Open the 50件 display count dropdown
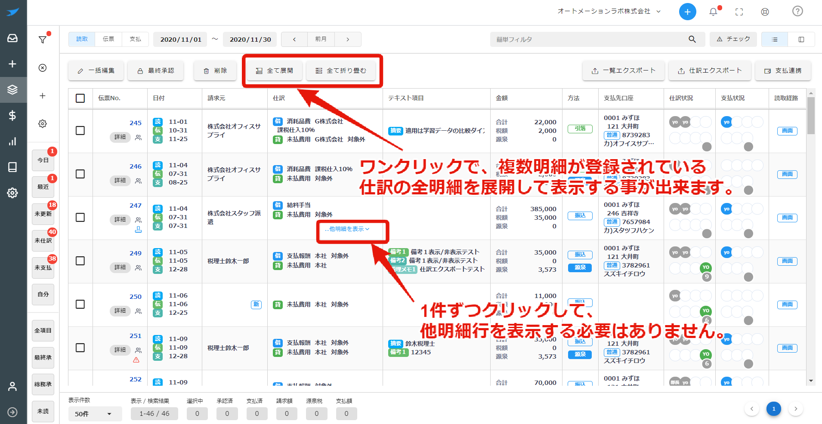Image resolution: width=822 pixels, height=424 pixels. [x=95, y=414]
